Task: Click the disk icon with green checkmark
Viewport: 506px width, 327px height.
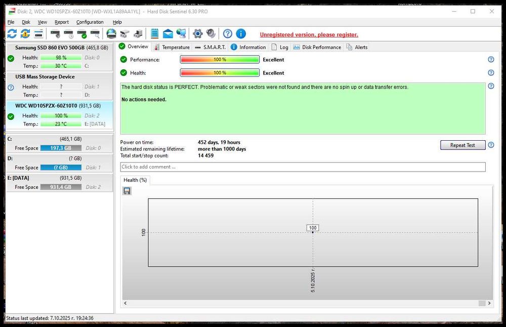Action: point(82,33)
